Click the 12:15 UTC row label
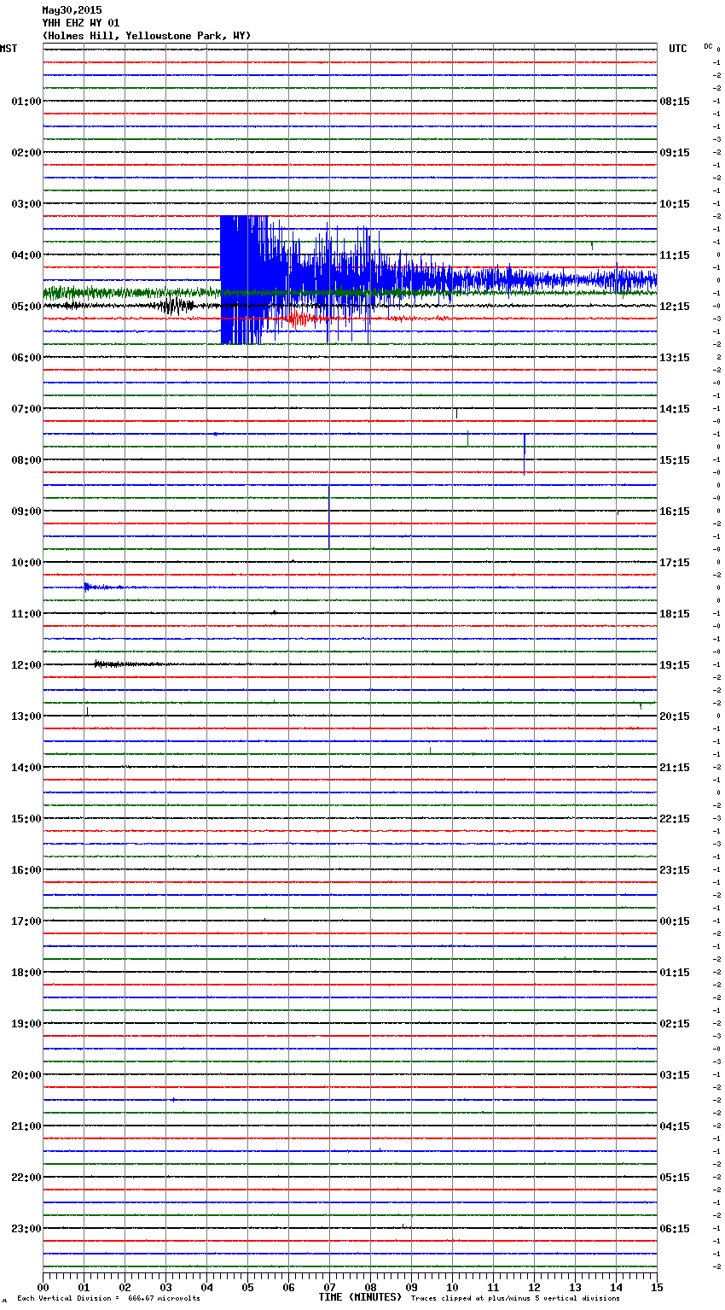Screen dimensions: 725x1310 [x=675, y=307]
